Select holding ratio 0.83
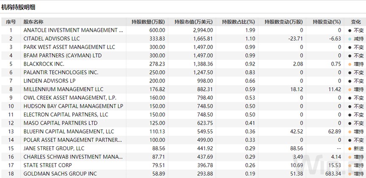 [x=250, y=72]
